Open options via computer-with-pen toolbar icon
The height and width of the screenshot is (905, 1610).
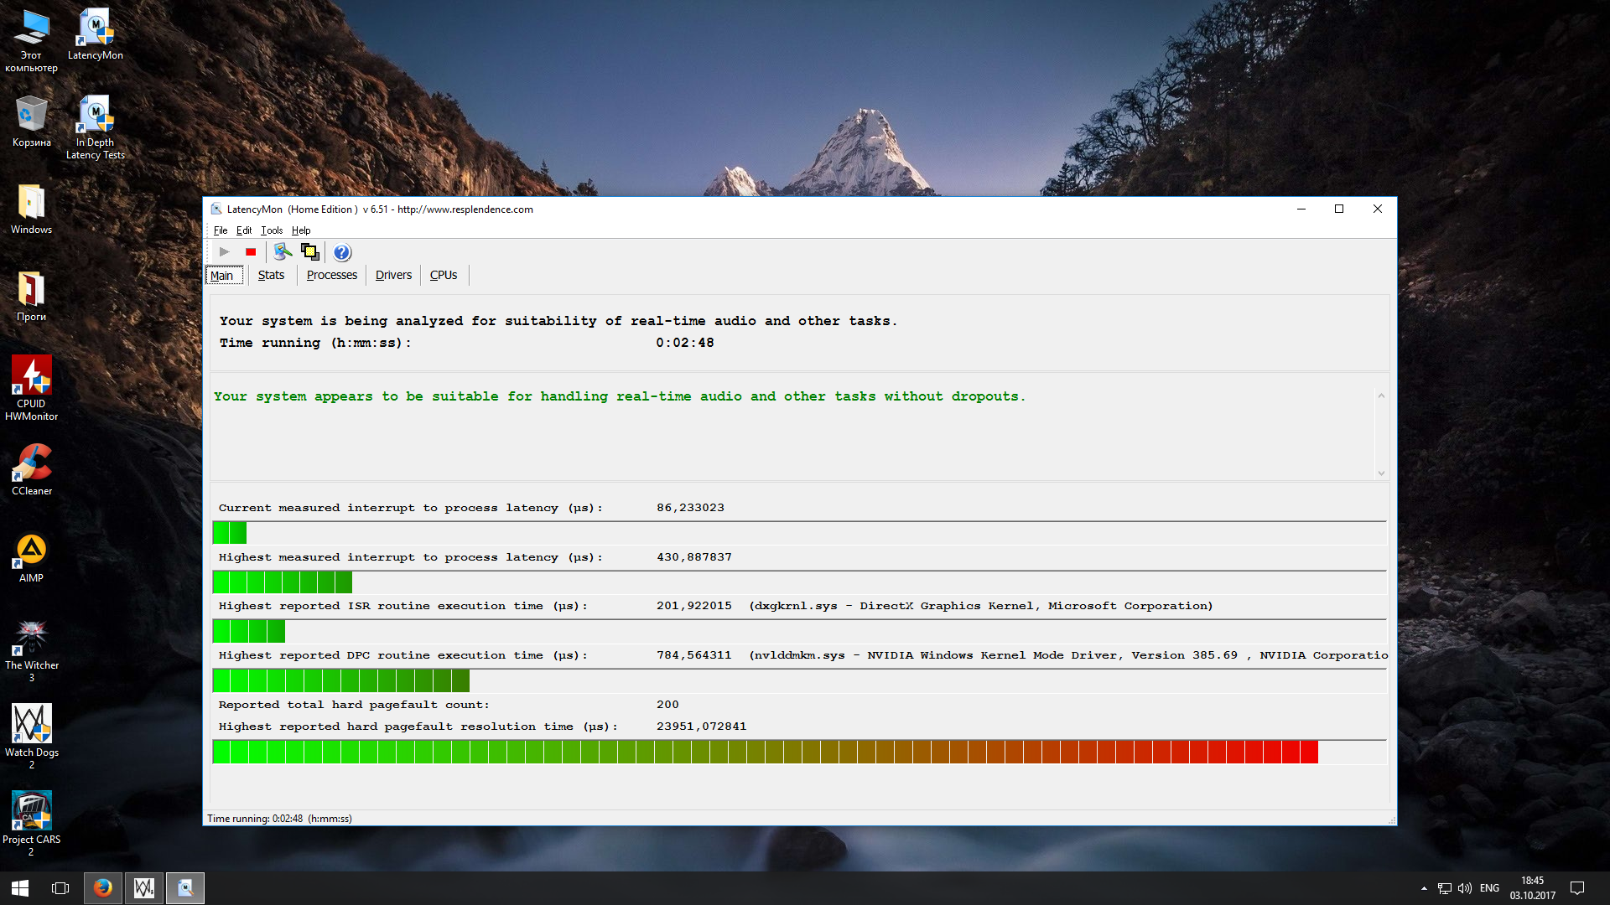pyautogui.click(x=283, y=251)
